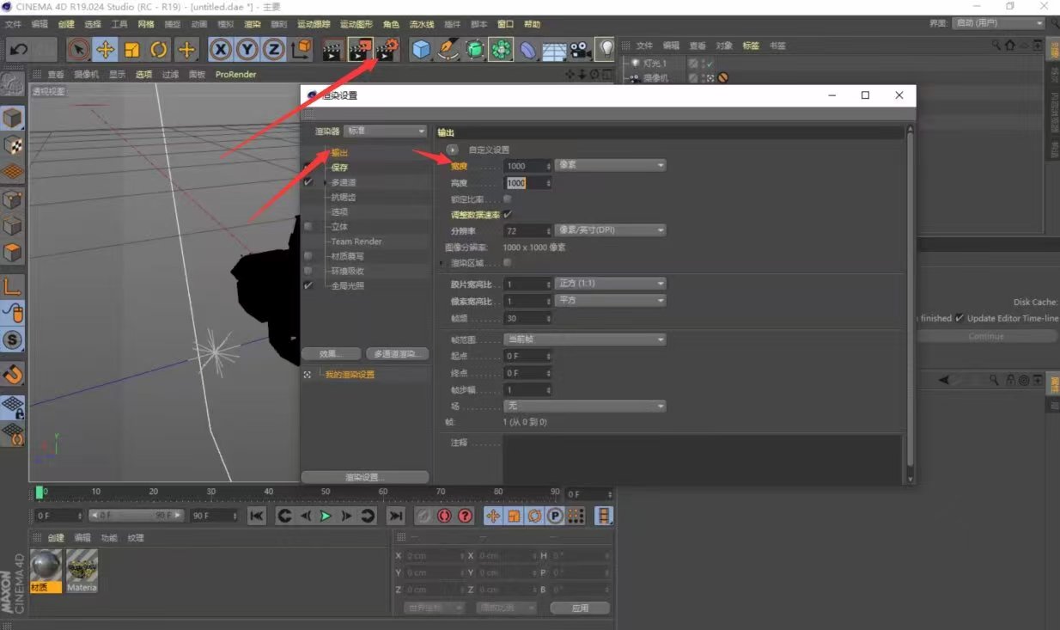Click the Undo arrow icon
Screen dimensions: 1060x630
[x=18, y=50]
